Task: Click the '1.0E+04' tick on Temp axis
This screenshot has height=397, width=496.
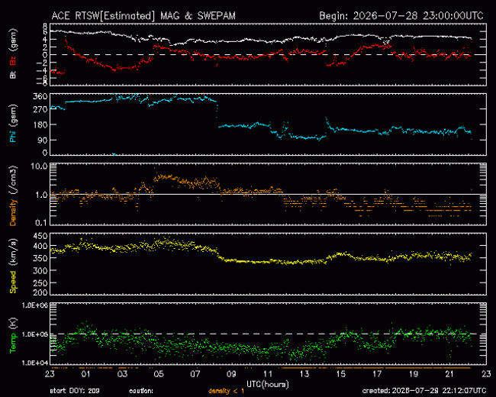Action: (x=35, y=363)
